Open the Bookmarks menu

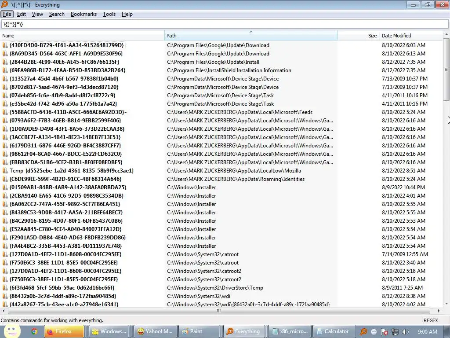(83, 14)
